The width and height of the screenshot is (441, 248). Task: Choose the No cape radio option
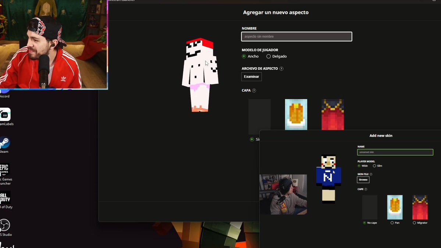click(x=364, y=223)
